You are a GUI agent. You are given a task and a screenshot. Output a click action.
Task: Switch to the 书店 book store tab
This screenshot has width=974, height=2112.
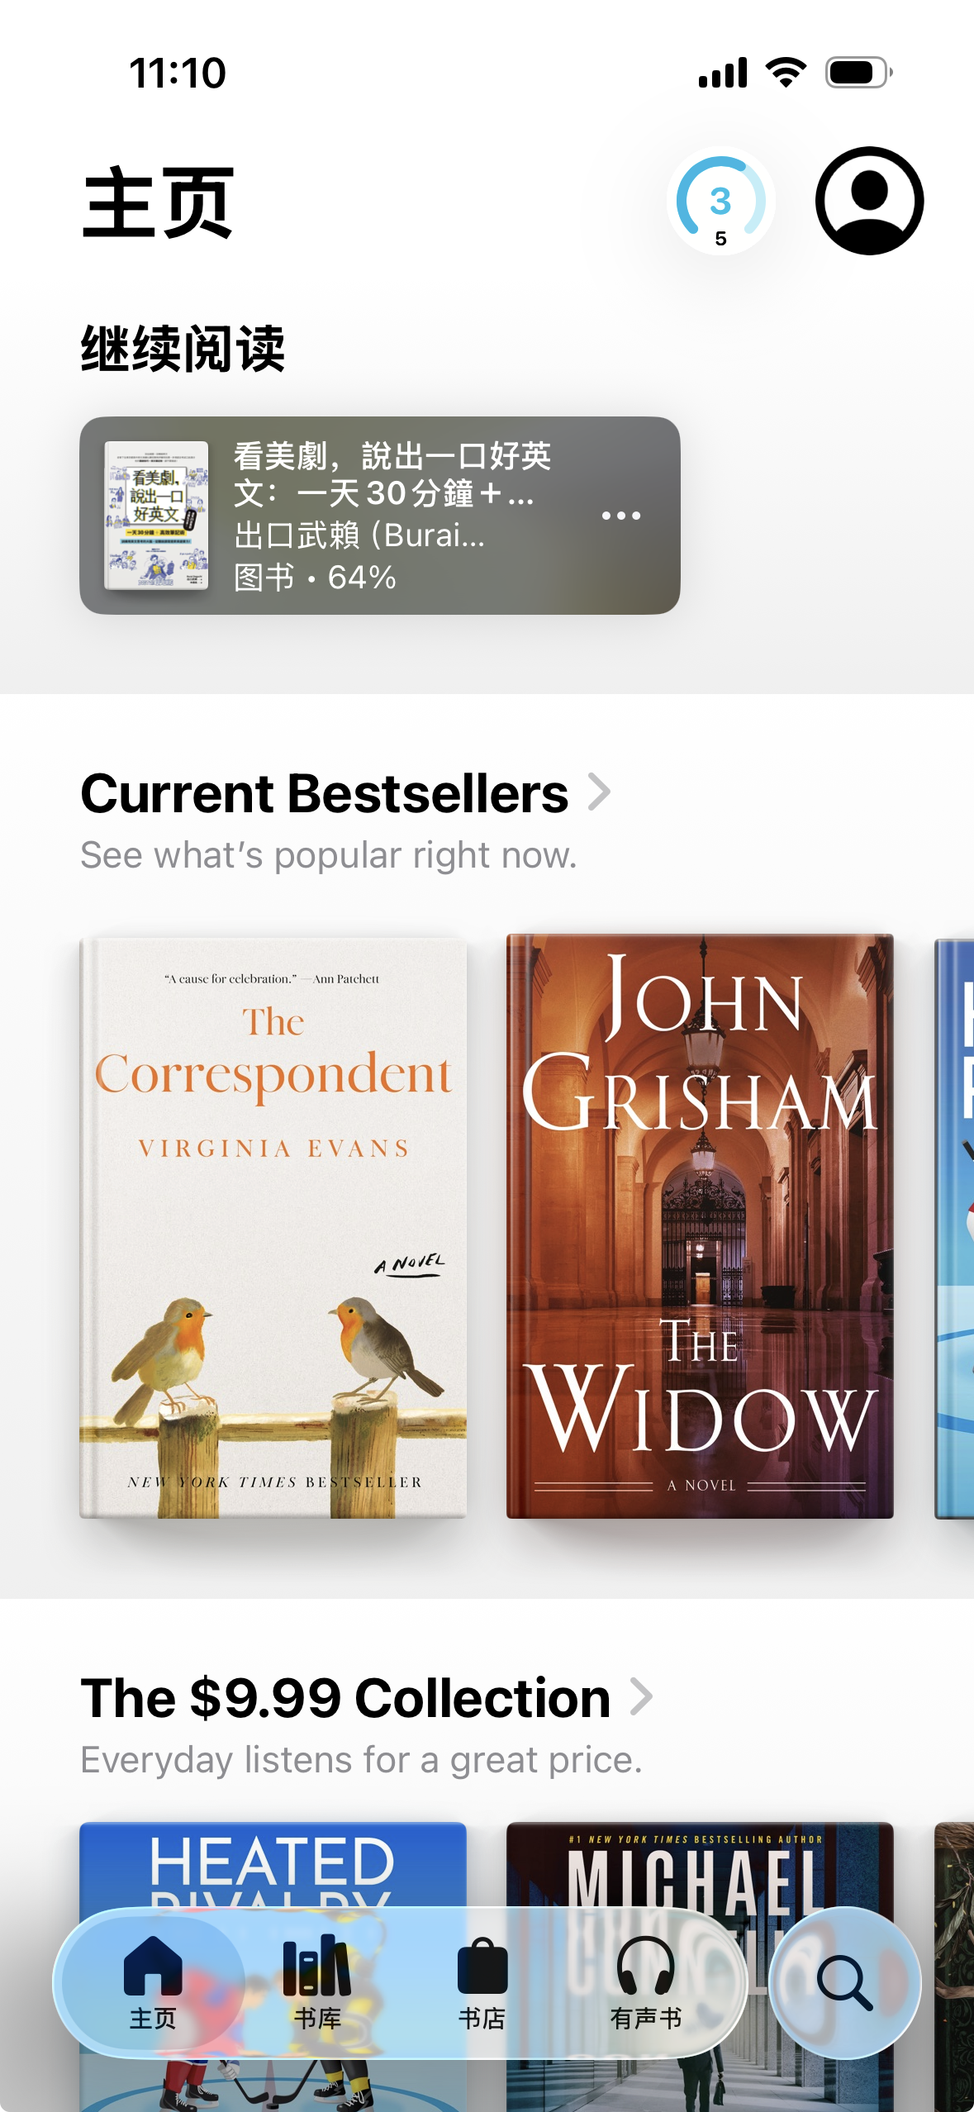pos(482,1982)
